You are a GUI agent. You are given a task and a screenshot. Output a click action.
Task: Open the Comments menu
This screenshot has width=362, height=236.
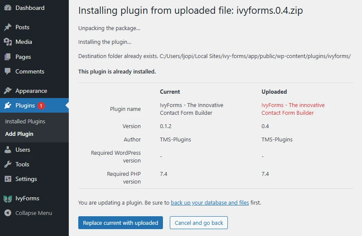click(30, 71)
